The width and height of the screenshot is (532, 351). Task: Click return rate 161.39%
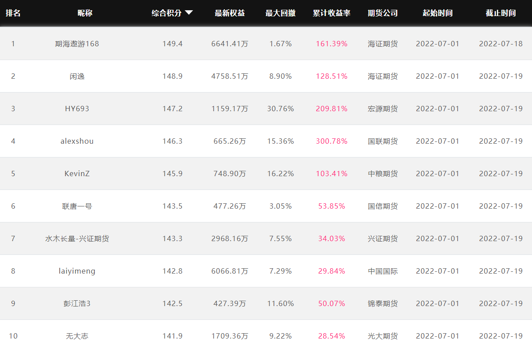331,44
